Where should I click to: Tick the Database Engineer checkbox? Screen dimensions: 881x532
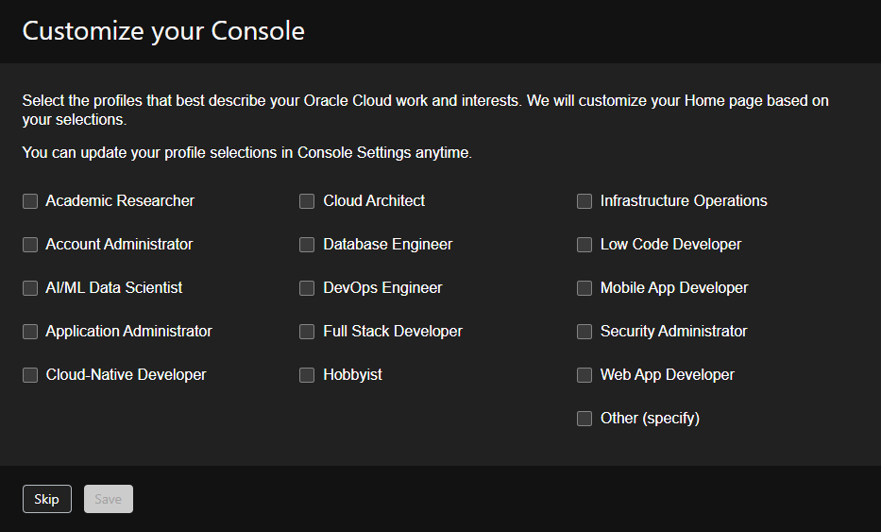pos(307,245)
